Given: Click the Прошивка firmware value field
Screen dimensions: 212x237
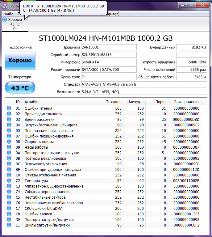Looking at the screenshot, I should tap(109, 47).
